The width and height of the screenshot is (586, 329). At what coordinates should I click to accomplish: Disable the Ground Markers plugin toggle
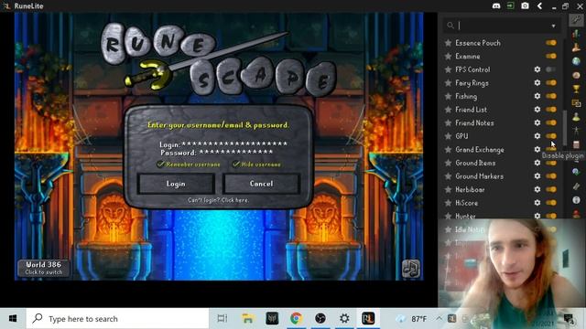551,176
